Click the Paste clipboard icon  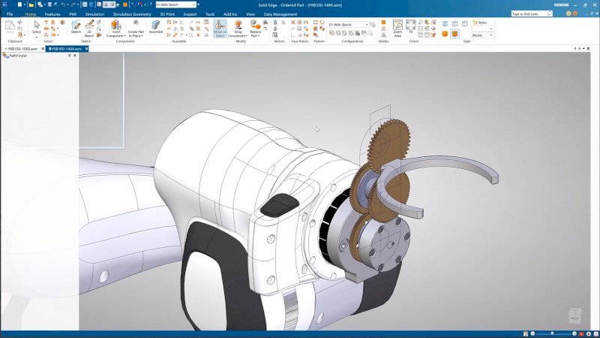10,27
